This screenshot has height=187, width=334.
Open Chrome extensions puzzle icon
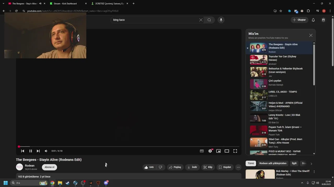308,11
